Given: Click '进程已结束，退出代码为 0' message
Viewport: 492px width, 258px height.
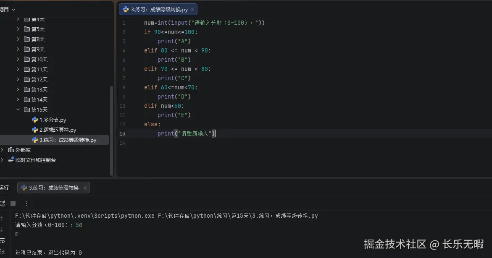Looking at the screenshot, I should 49,253.
